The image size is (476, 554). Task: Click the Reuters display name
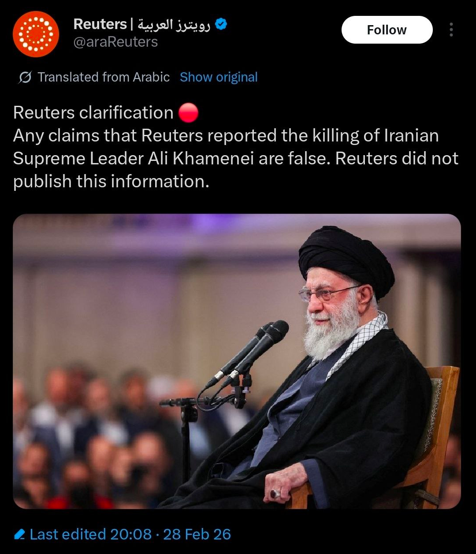tap(100, 24)
